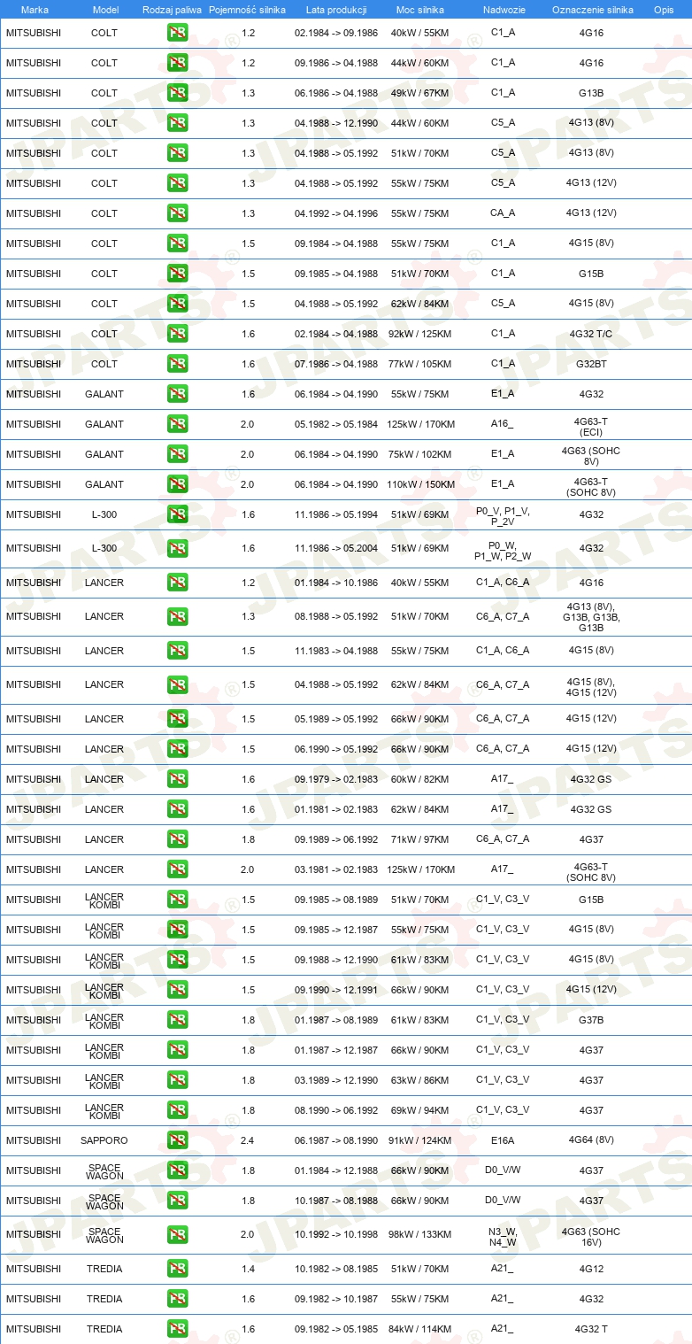This screenshot has height=1344, width=692.
Task: Click the Oznaczenie silnika column header
Action: pyautogui.click(x=593, y=10)
